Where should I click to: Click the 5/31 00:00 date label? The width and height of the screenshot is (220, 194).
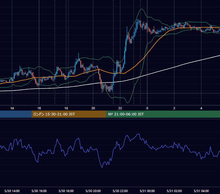pos(147,191)
